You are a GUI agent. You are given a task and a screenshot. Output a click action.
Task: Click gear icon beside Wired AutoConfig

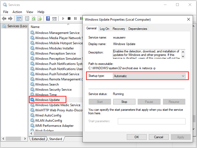(x=32, y=115)
